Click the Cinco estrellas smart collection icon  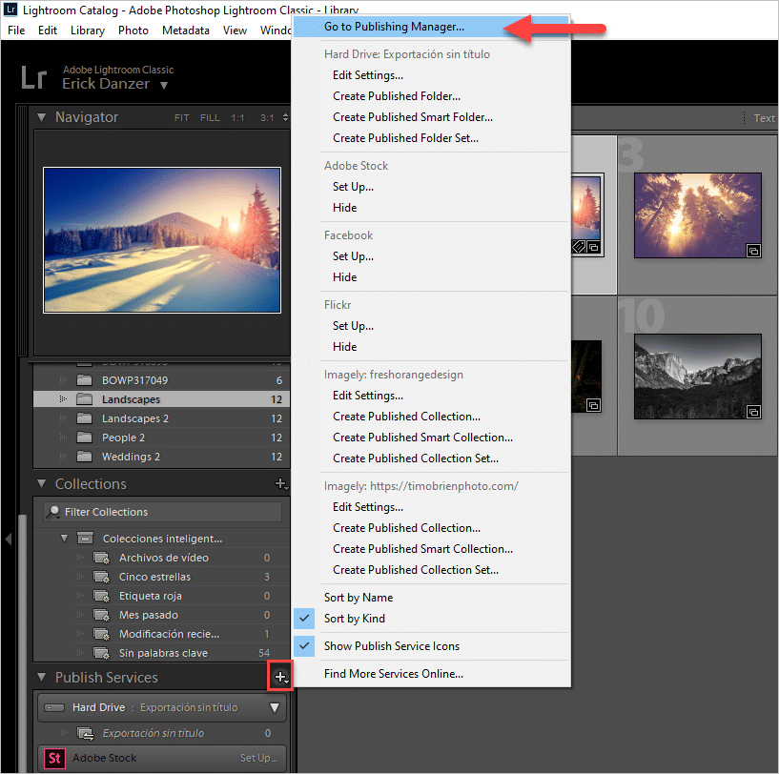click(101, 577)
